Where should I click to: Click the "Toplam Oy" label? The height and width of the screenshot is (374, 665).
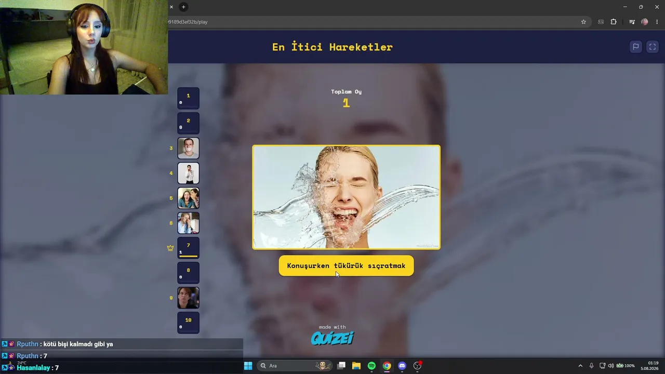(x=347, y=91)
